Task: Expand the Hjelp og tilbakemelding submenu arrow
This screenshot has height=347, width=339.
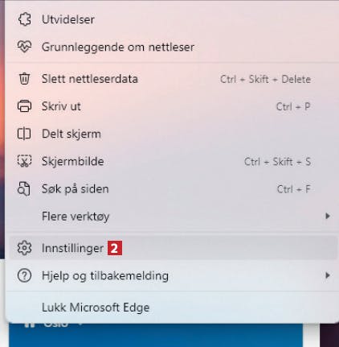Action: (x=327, y=275)
